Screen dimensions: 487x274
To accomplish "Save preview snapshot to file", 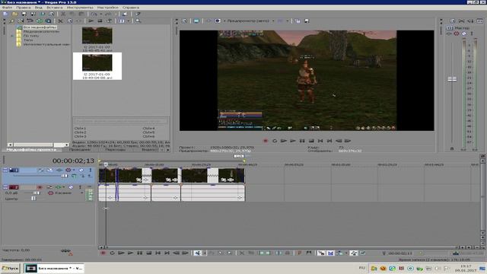I will (307, 21).
